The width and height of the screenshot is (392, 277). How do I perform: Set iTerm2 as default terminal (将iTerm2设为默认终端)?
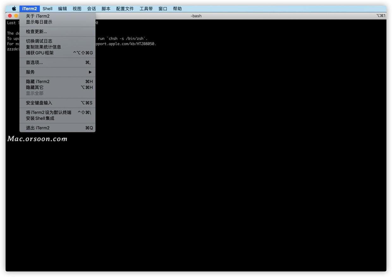49,112
